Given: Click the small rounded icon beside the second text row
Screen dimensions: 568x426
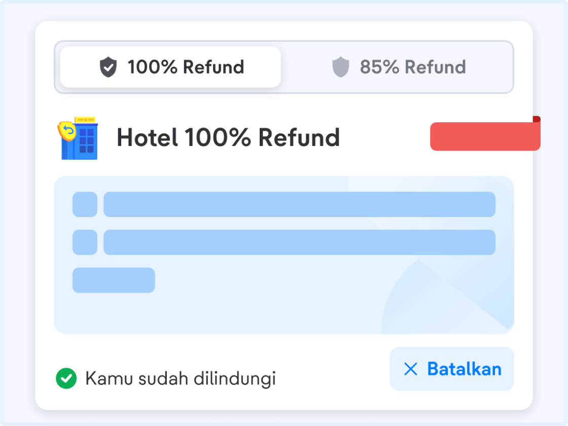Looking at the screenshot, I should 85,242.
